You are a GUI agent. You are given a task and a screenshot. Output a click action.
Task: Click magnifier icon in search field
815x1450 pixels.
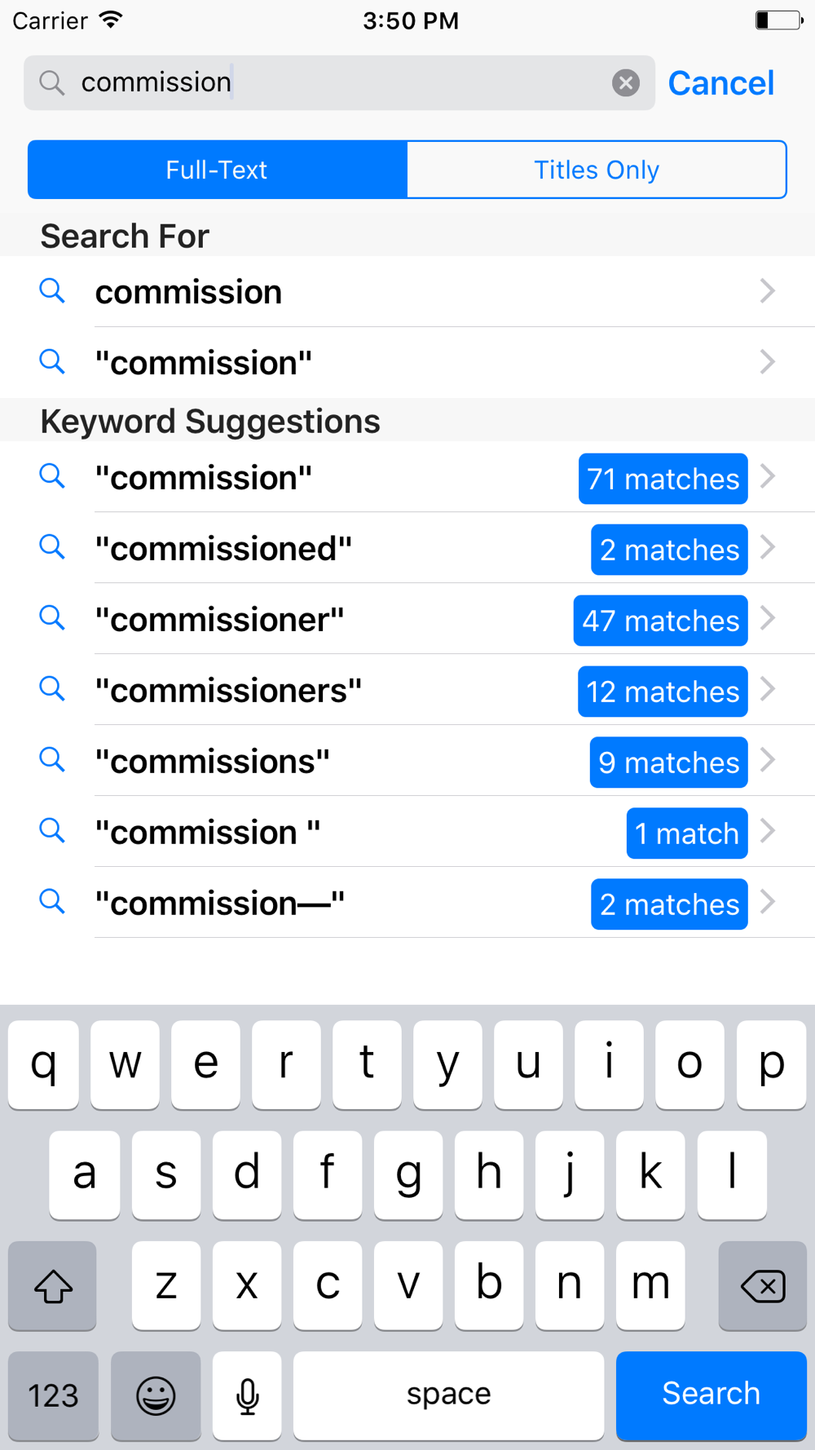[52, 82]
